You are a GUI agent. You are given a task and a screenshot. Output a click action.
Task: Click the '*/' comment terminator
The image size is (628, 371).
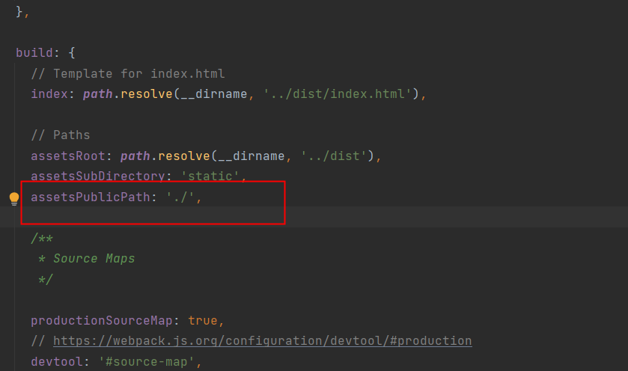tap(45, 279)
